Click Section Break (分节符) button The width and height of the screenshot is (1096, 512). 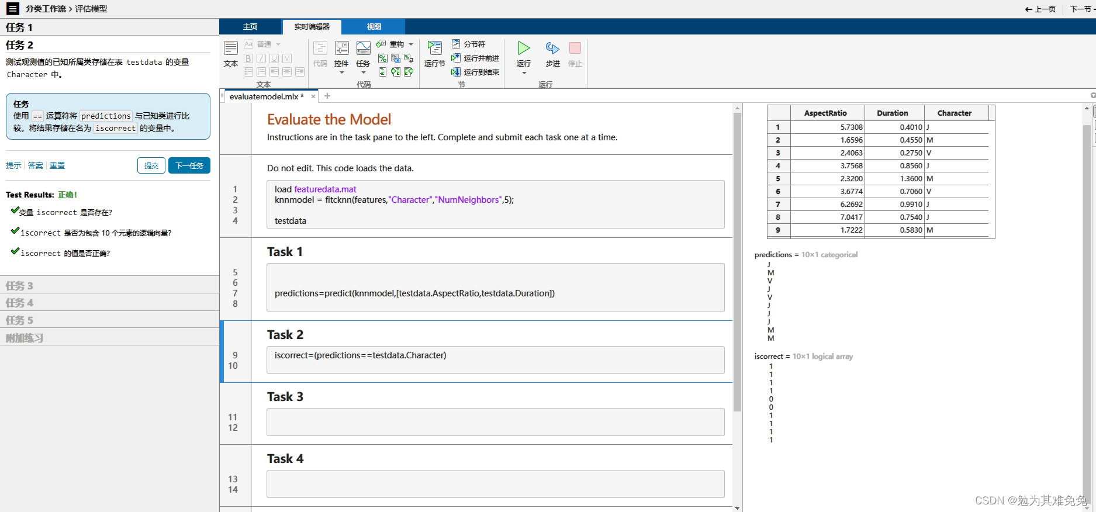click(469, 44)
